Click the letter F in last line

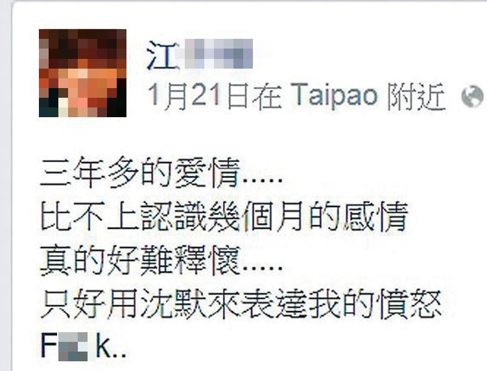pyautogui.click(x=48, y=345)
